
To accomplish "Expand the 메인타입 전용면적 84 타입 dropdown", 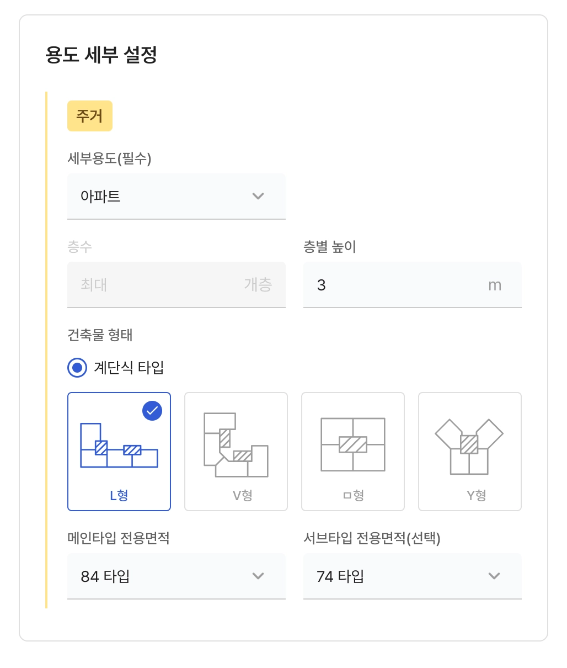I will click(176, 576).
